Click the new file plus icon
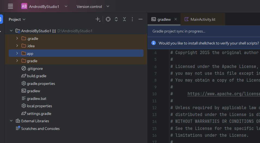The image size is (260, 143). point(98,19)
